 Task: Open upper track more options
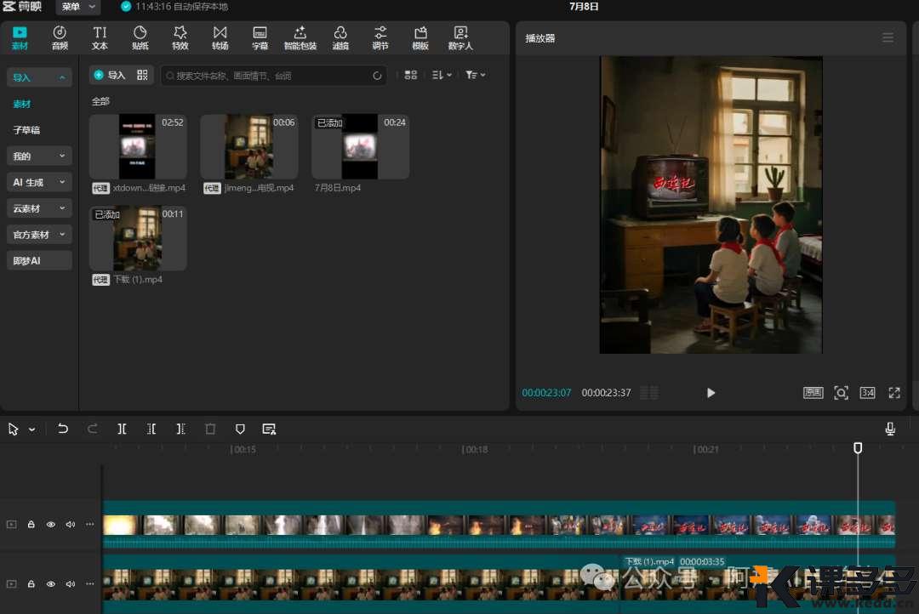point(89,525)
